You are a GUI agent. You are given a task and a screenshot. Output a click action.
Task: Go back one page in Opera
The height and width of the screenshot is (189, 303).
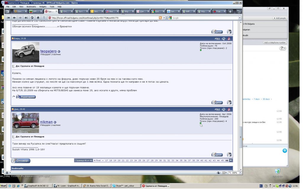pyautogui.click(x=14, y=18)
